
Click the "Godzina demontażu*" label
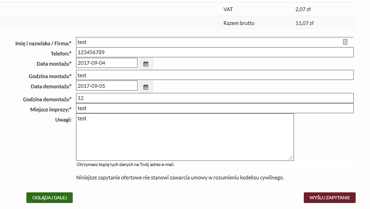tap(47, 99)
